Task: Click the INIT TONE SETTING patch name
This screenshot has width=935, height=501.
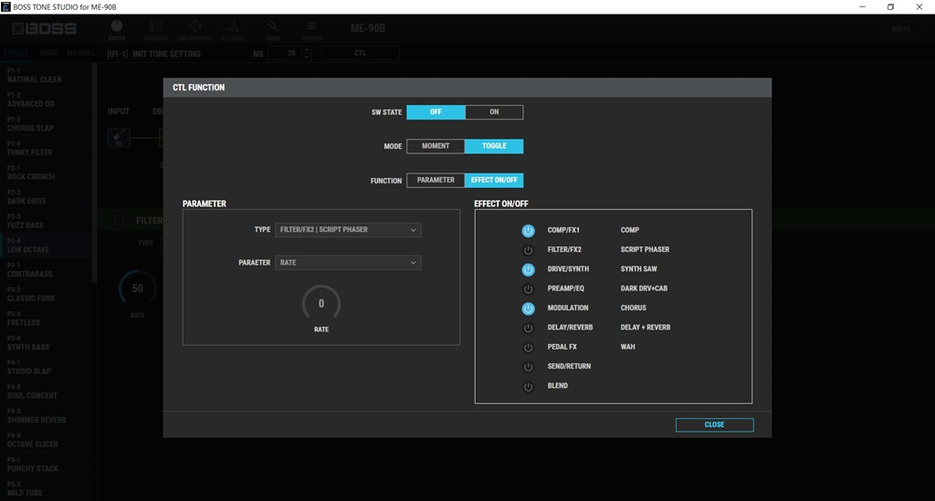Action: click(x=166, y=54)
